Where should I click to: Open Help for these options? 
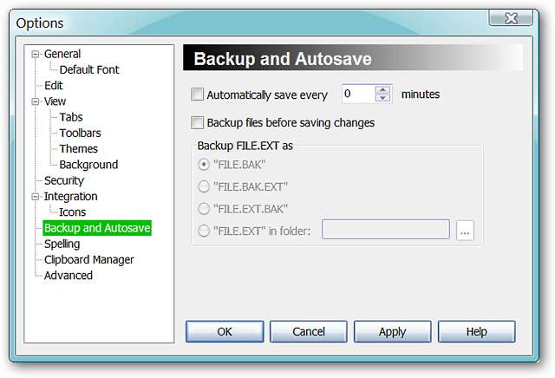click(476, 331)
